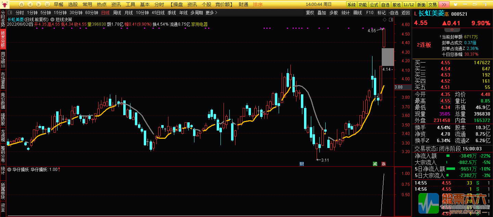The height and width of the screenshot is (217, 493).
Task: Select the 年线 yearly period
Action: click(x=184, y=13)
